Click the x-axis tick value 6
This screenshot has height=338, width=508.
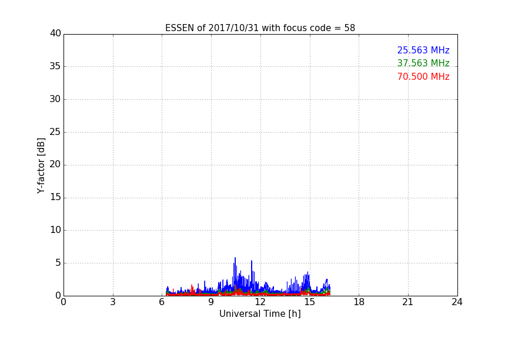tap(162, 302)
